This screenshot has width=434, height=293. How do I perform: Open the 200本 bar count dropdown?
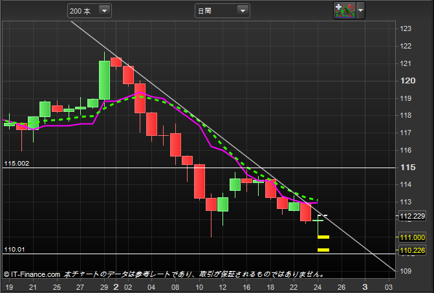[x=89, y=11]
